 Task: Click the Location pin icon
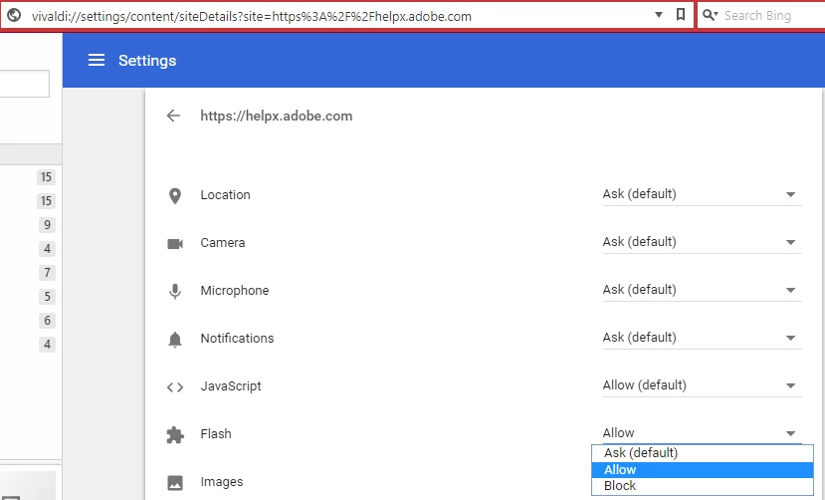175,196
